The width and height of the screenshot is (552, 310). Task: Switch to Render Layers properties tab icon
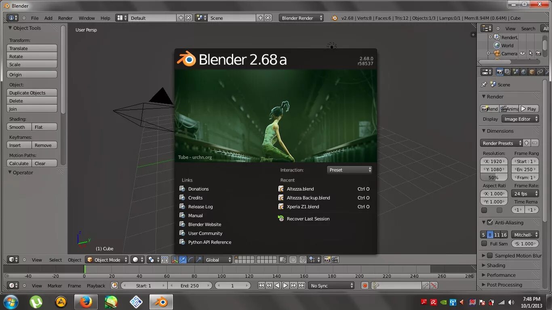tap(508, 72)
